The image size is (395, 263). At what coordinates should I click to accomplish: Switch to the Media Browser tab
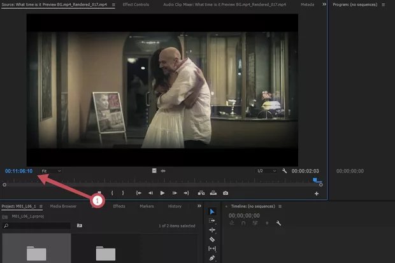tap(64, 206)
